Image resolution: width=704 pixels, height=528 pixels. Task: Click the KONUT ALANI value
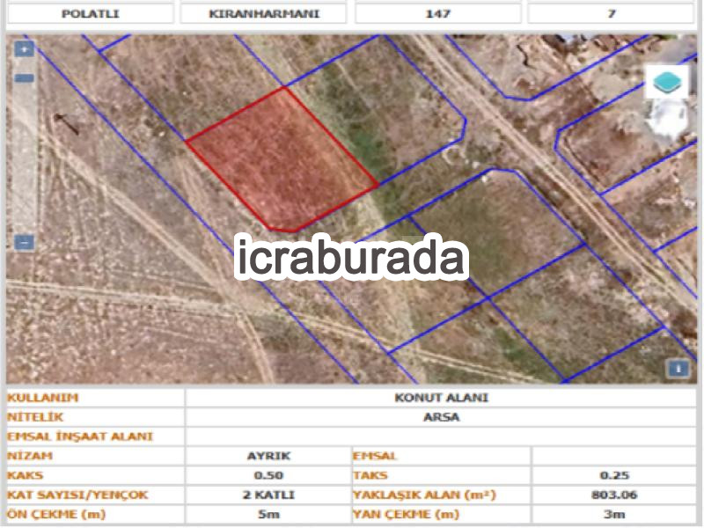pos(441,398)
